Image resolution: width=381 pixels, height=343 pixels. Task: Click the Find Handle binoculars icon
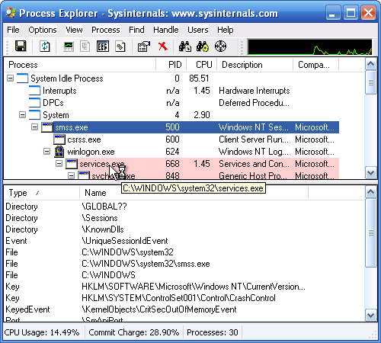pos(185,46)
